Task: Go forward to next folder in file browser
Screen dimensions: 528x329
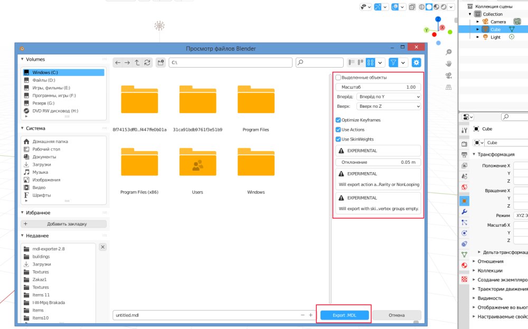Action: (x=127, y=63)
